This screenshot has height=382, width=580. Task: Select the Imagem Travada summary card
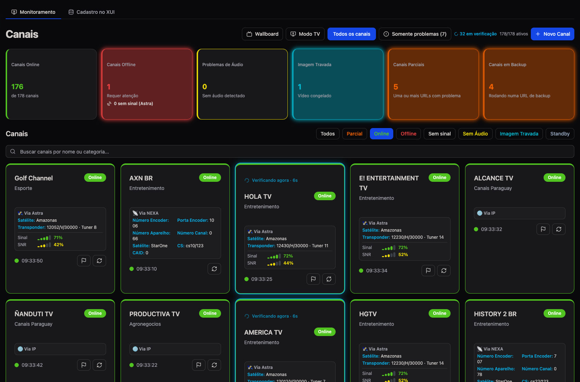[x=338, y=84]
